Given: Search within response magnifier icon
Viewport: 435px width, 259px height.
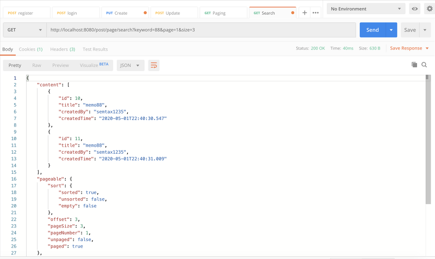Looking at the screenshot, I should click(x=424, y=65).
